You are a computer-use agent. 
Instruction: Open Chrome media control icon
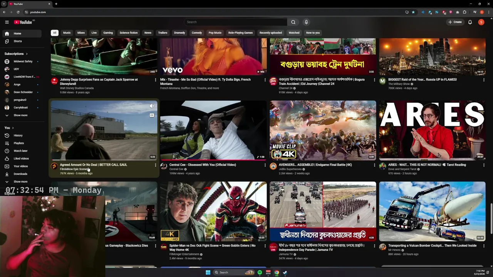click(x=475, y=12)
